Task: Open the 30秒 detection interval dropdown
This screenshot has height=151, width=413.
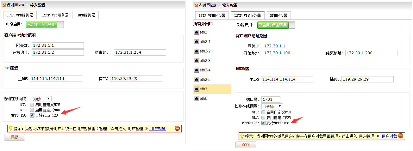Action: point(41,99)
